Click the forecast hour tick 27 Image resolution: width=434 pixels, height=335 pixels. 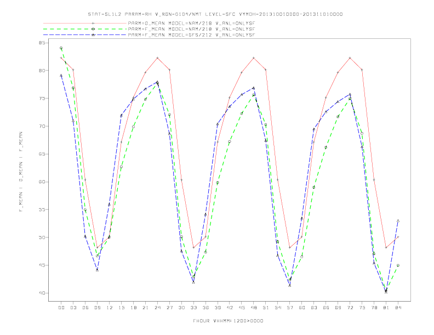169,308
